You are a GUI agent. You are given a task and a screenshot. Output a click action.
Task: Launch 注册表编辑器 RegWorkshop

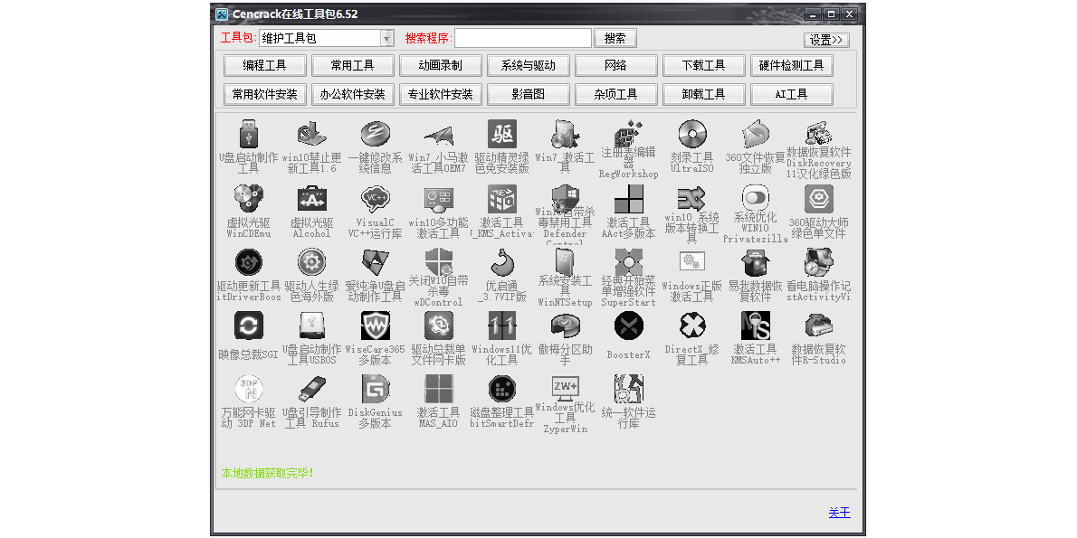pyautogui.click(x=628, y=136)
